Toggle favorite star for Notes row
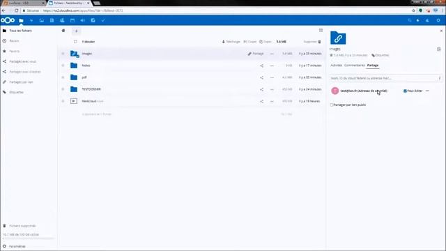Viewport: 446px width, 251px height. pos(63,66)
